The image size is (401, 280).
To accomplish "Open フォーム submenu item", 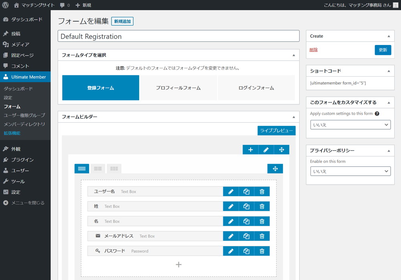I will 12,106.
